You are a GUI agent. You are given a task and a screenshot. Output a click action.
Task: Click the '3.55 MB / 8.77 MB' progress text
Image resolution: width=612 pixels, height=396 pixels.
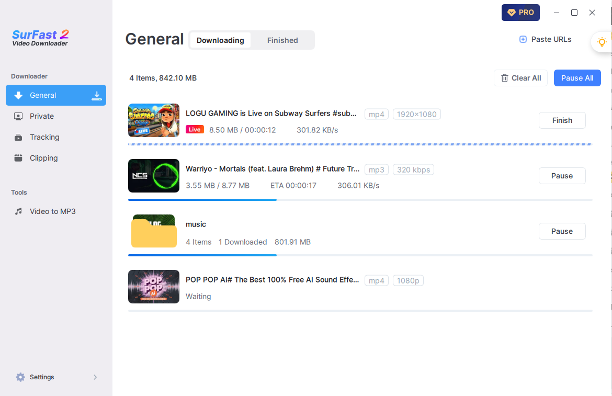coord(218,186)
